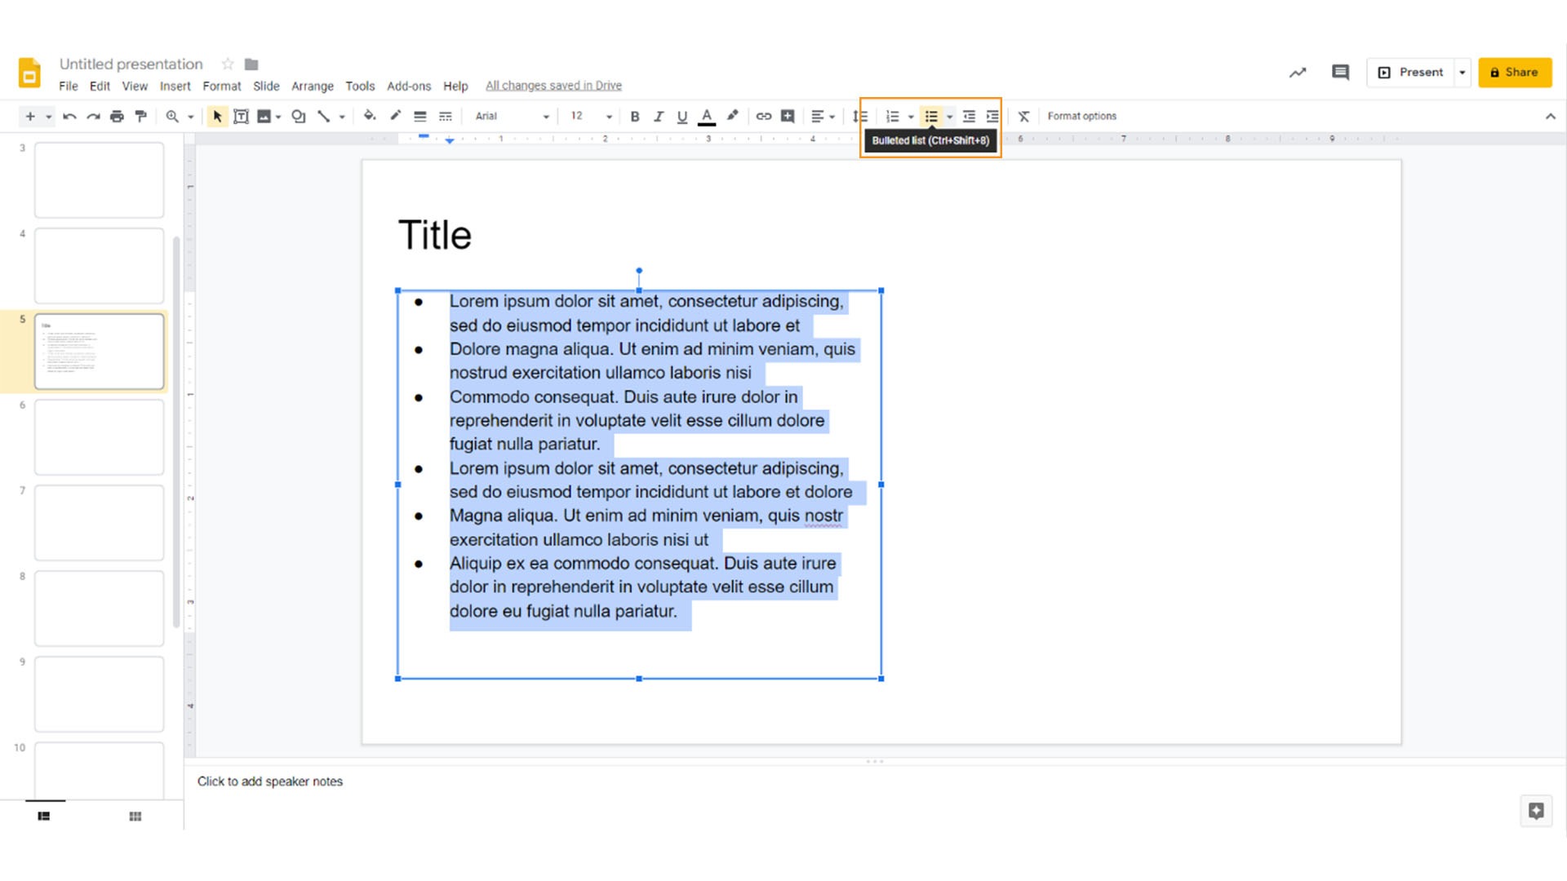
Task: Expand the font size dropdown
Action: pos(609,116)
